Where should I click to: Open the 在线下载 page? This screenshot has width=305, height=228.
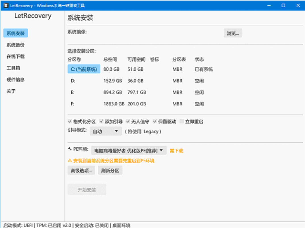pos(16,56)
